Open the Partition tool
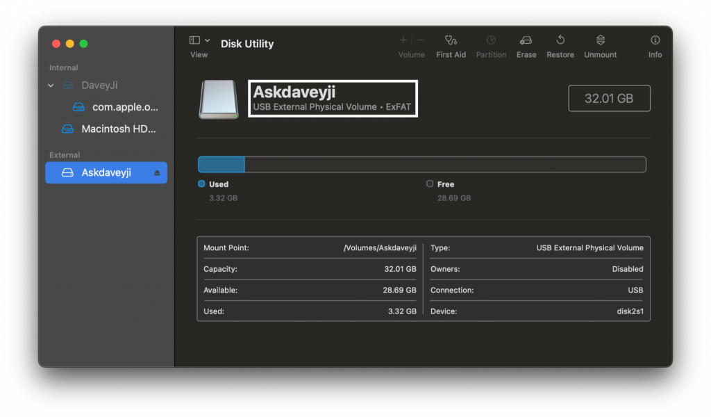Image resolution: width=711 pixels, height=417 pixels. [x=491, y=47]
